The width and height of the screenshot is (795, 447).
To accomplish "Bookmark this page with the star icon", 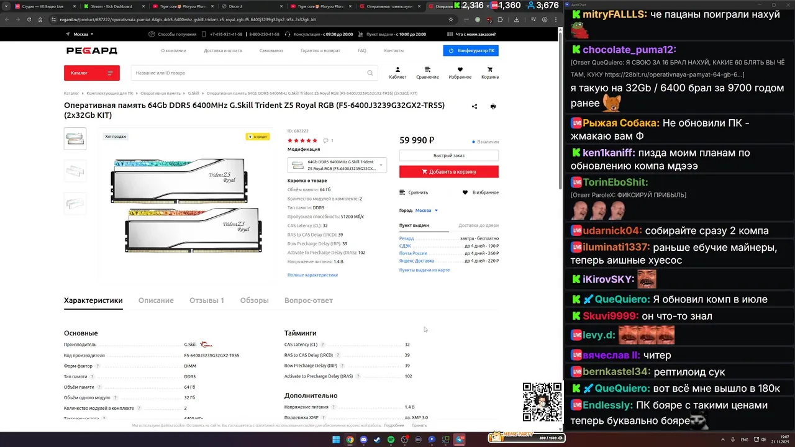I will point(451,20).
